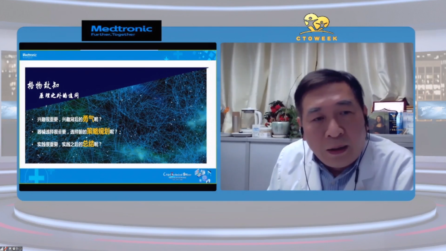Click the signal strength icon in bottom-left corner

(2, 249)
